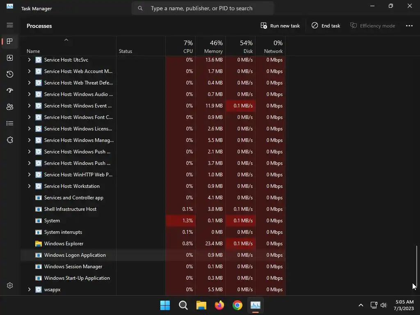420x315 pixels.
Task: Open the Services page icon
Action: 10,140
